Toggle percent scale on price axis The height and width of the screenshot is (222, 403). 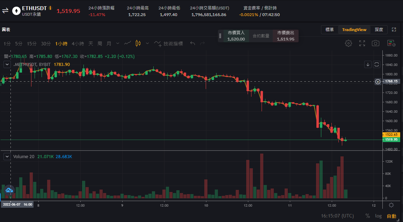(x=367, y=216)
